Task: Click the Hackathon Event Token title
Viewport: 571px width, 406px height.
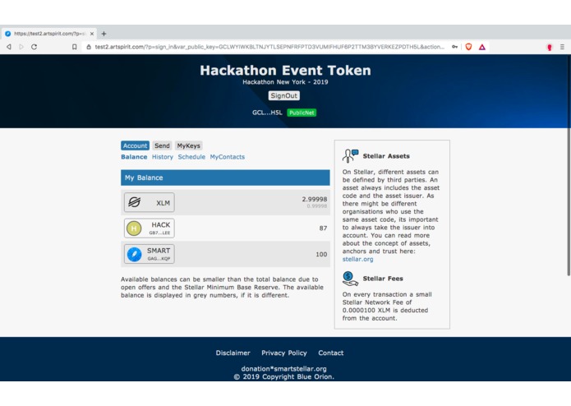Action: coord(285,71)
